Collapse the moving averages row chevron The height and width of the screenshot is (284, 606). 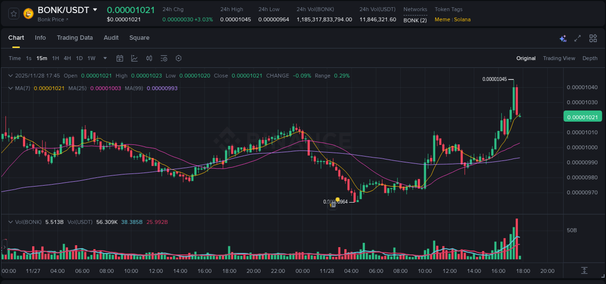pos(10,88)
